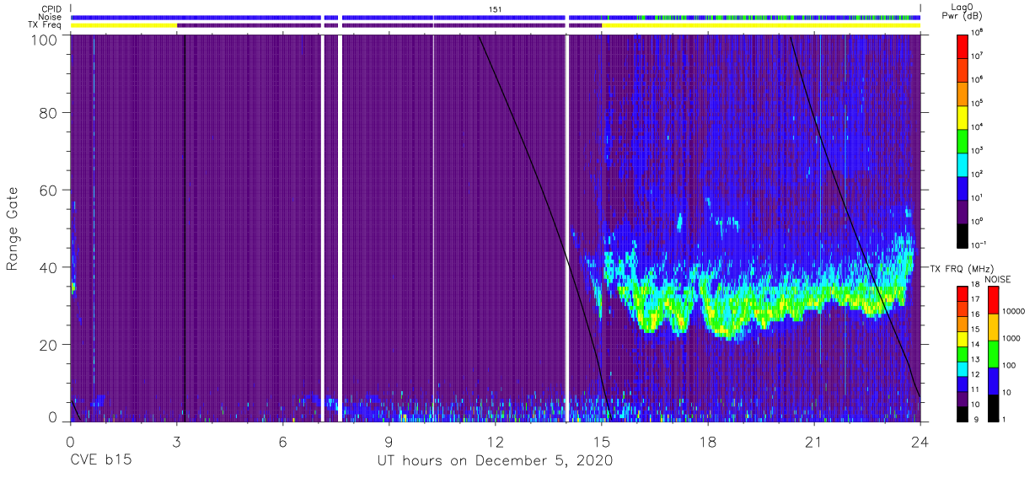The image size is (1035, 478).
Task: Click the cyan power colorbar segment
Action: [x=963, y=164]
